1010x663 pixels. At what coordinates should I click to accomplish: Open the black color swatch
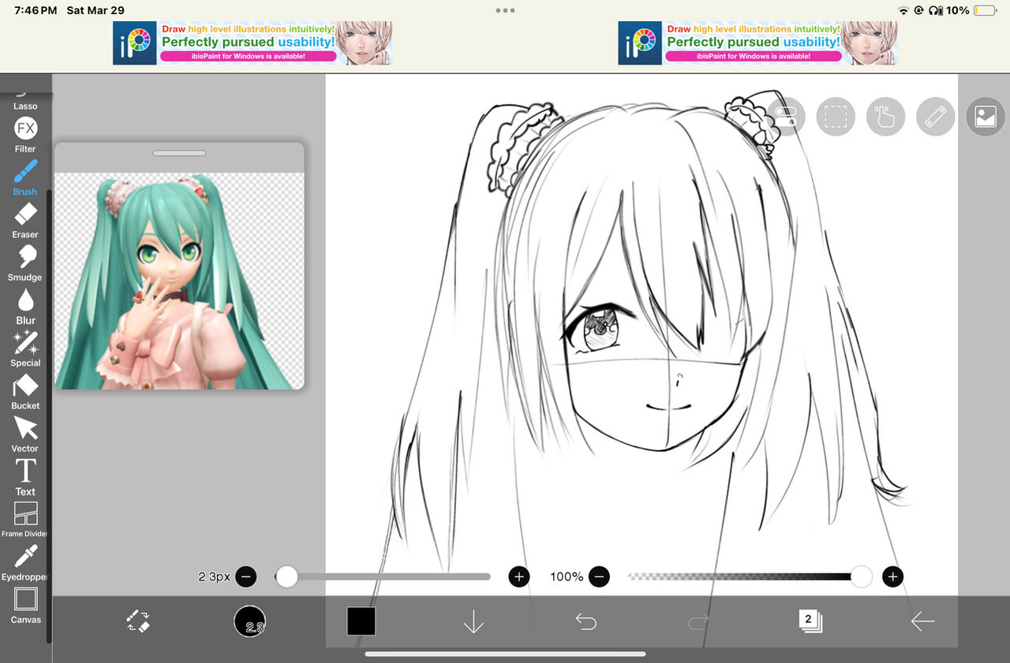click(x=361, y=621)
